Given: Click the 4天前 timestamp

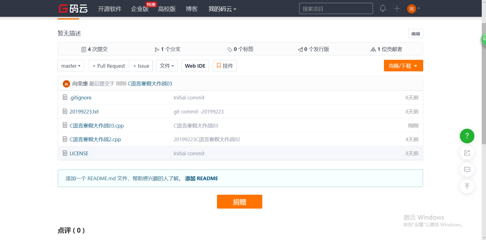Looking at the screenshot, I should 412,139.
